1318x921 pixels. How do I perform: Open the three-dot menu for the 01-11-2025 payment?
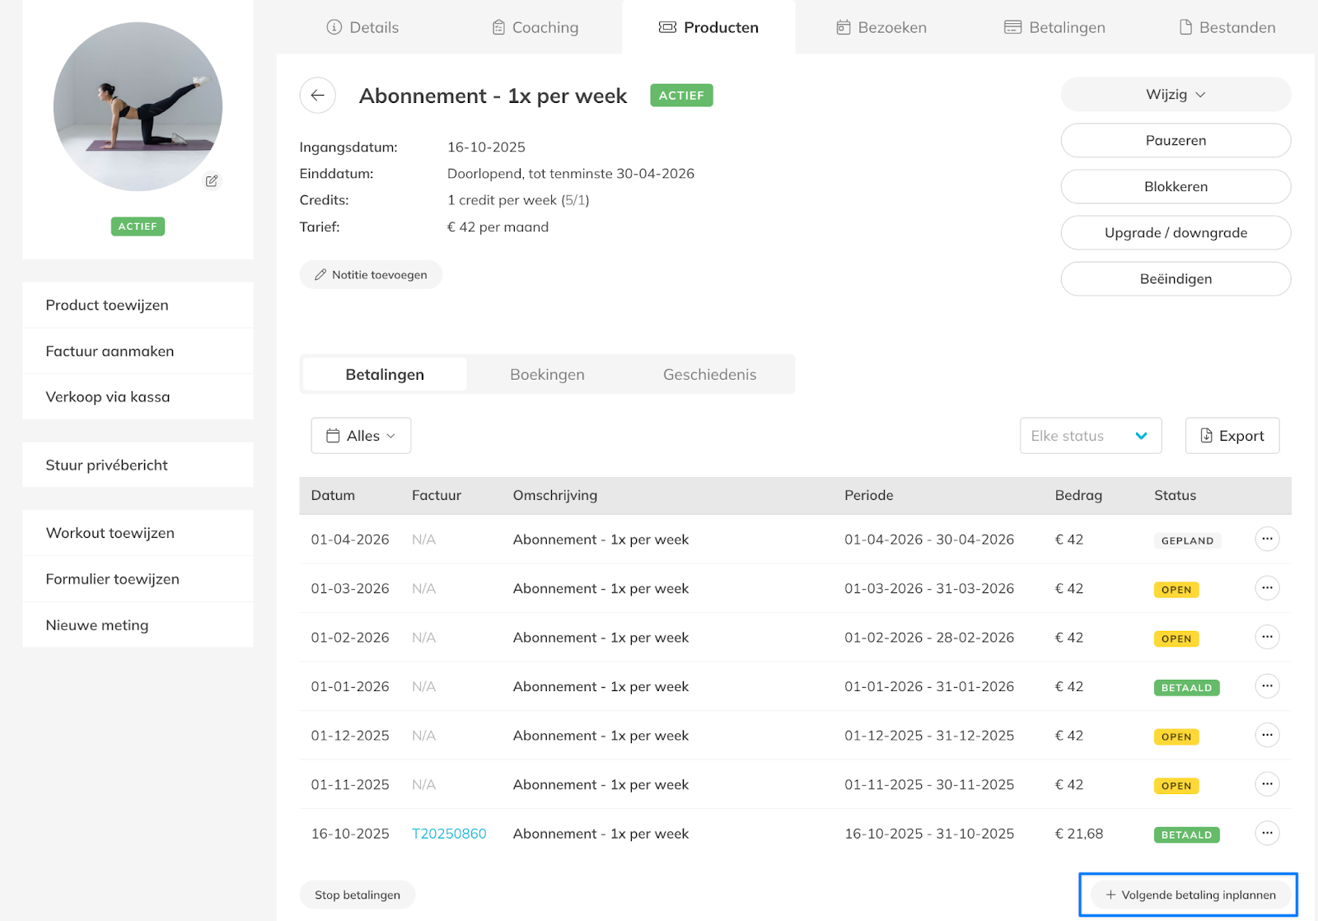tap(1267, 784)
